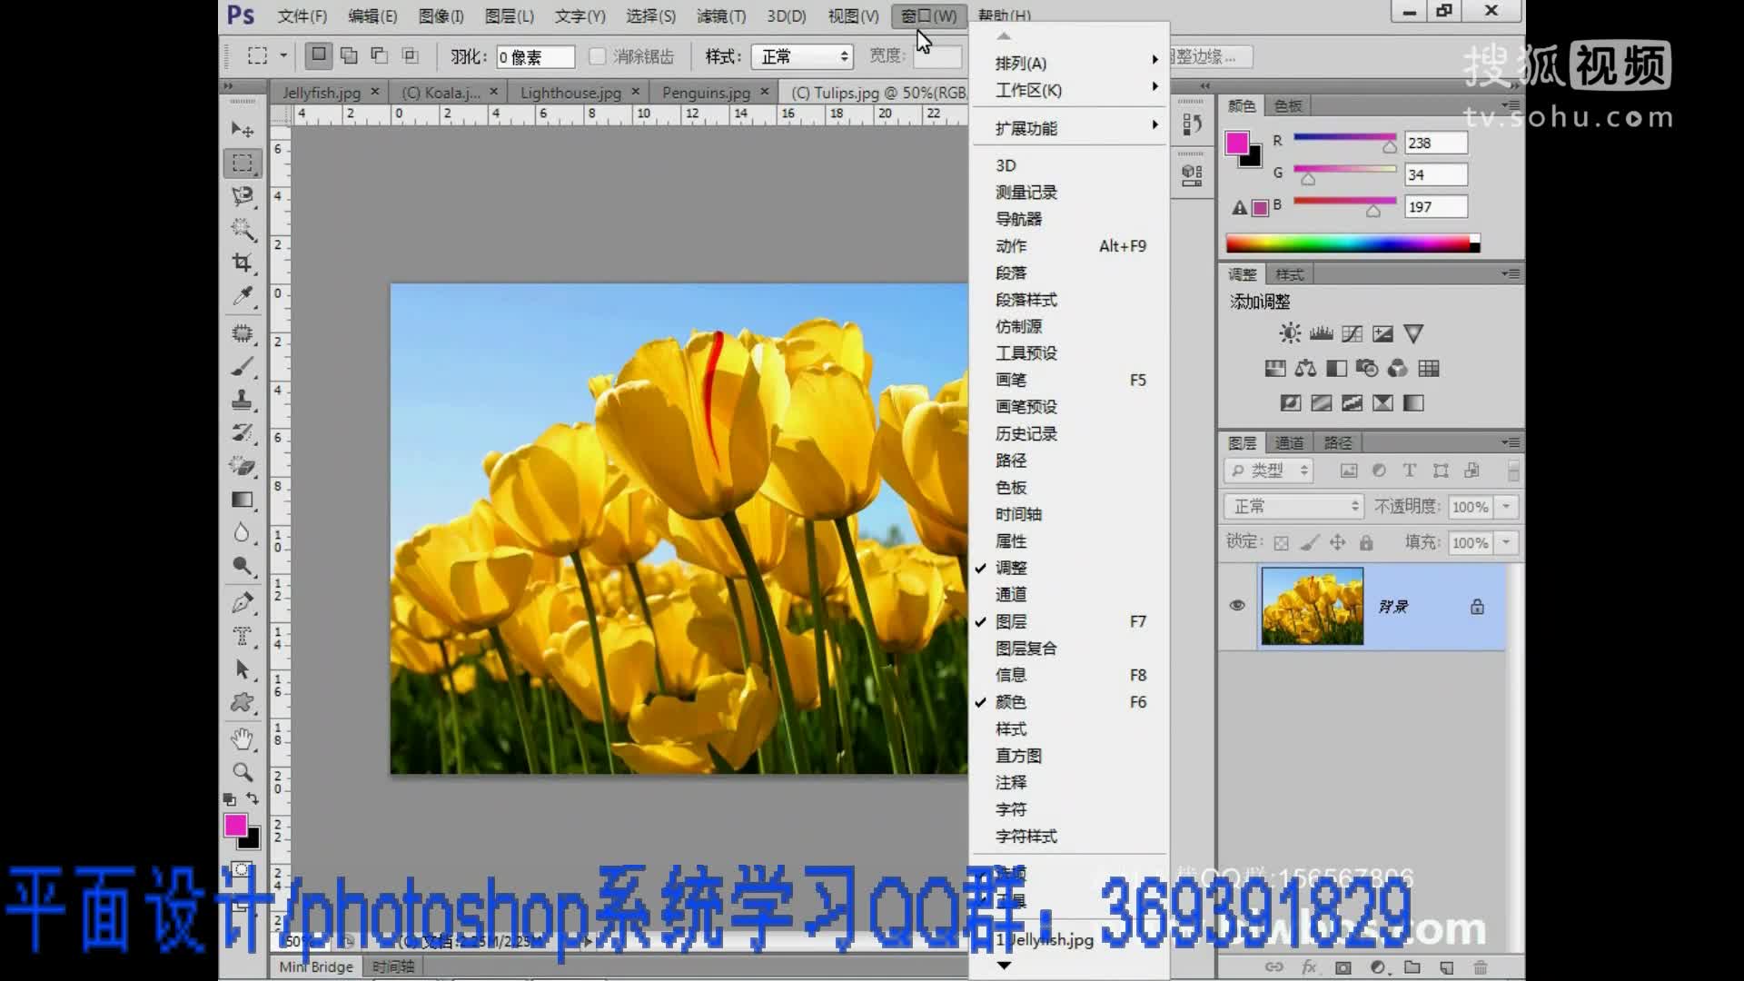Expand the 工作区(K) submenu
1744x981 pixels.
tap(1068, 90)
